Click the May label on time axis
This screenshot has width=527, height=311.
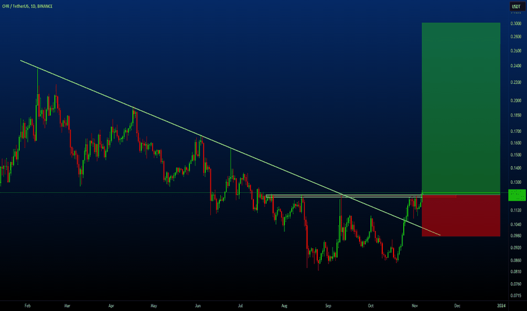click(x=154, y=306)
